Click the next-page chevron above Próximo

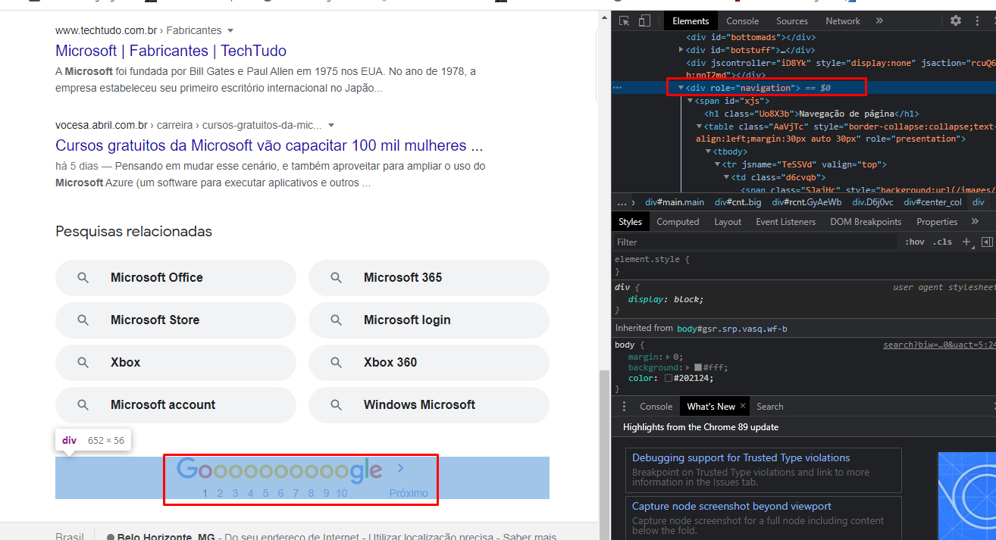[x=401, y=468]
